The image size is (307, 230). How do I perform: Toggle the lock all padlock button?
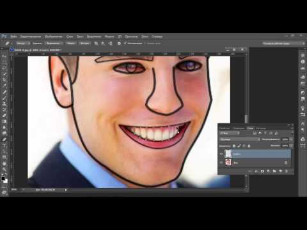click(249, 146)
